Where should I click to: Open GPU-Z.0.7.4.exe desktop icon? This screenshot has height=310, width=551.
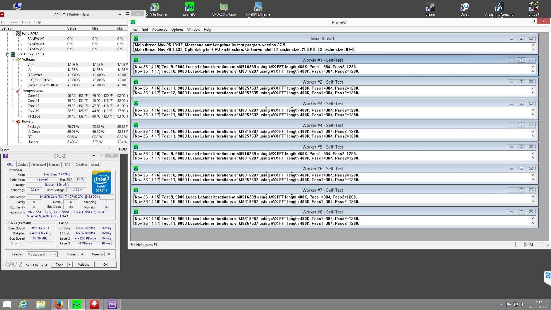[x=224, y=9]
